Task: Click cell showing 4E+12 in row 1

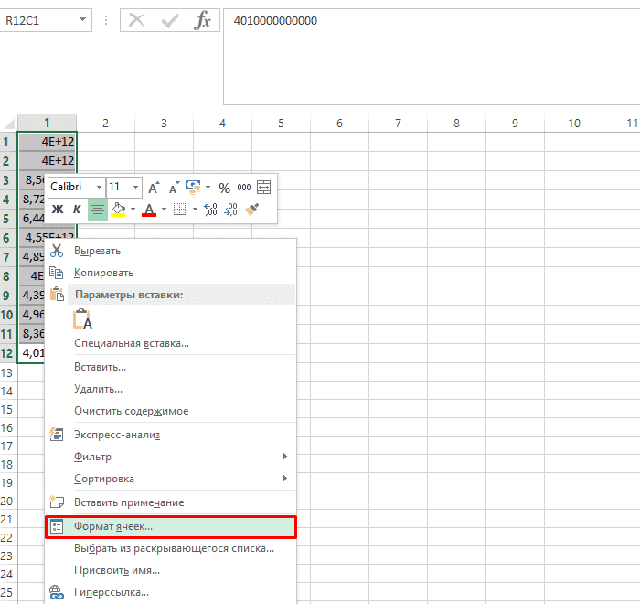Action: coord(48,142)
